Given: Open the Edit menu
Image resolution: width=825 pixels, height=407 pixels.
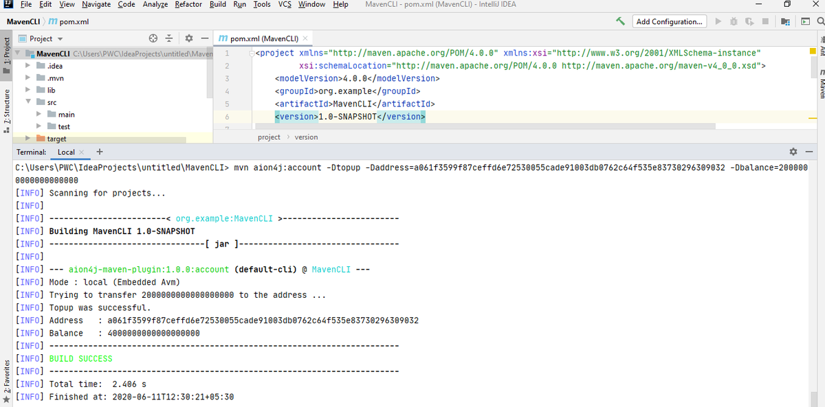Looking at the screenshot, I should [x=46, y=5].
